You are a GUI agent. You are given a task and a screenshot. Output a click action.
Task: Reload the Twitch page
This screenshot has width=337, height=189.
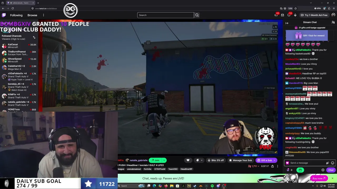pyautogui.click(x=12, y=8)
